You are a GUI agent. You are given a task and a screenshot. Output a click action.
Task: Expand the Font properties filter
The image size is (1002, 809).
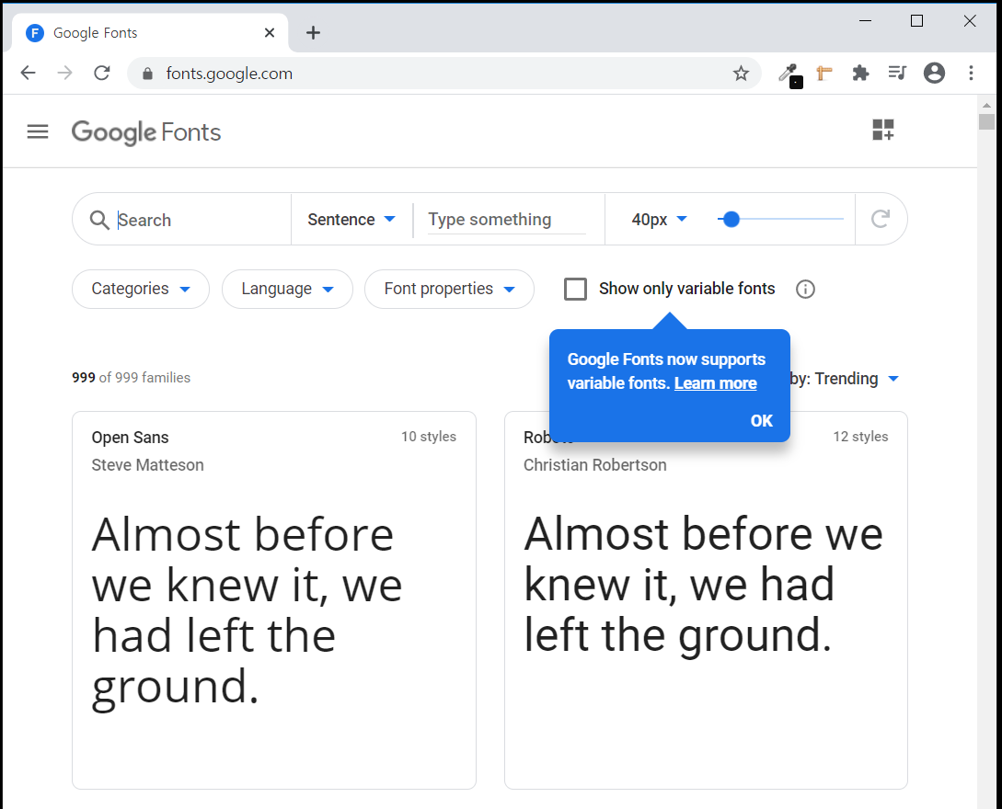point(449,289)
